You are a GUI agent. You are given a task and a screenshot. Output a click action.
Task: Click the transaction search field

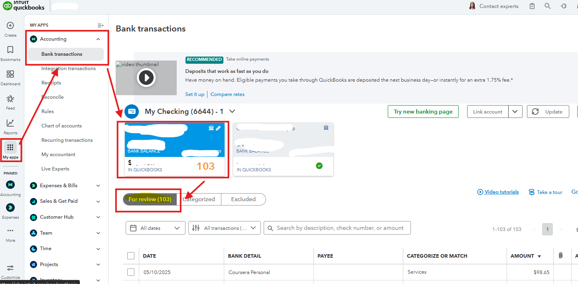tap(337, 228)
